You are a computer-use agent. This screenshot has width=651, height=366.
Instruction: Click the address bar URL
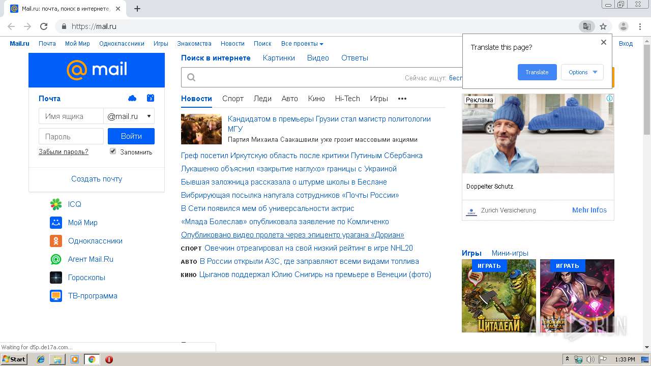[x=94, y=26]
